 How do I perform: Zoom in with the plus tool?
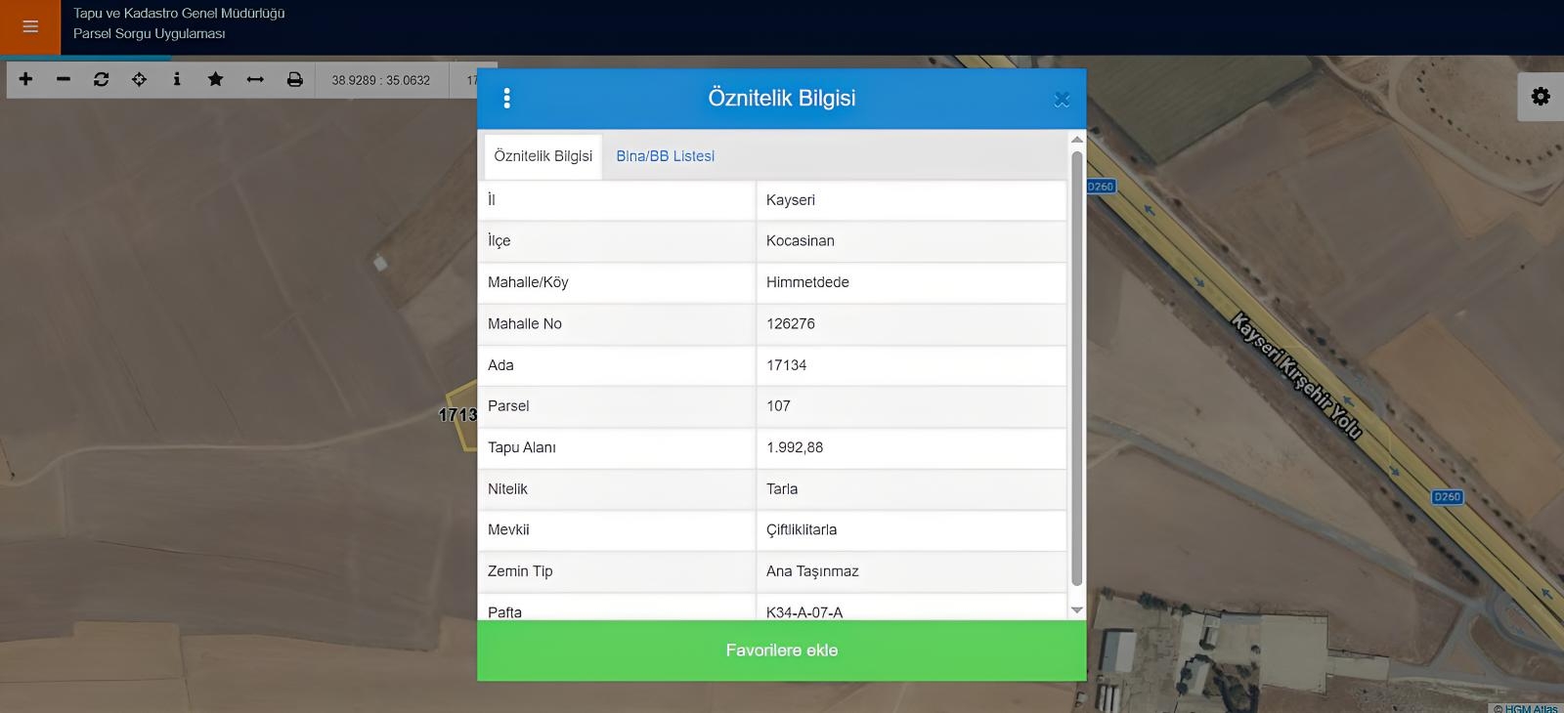pyautogui.click(x=25, y=79)
